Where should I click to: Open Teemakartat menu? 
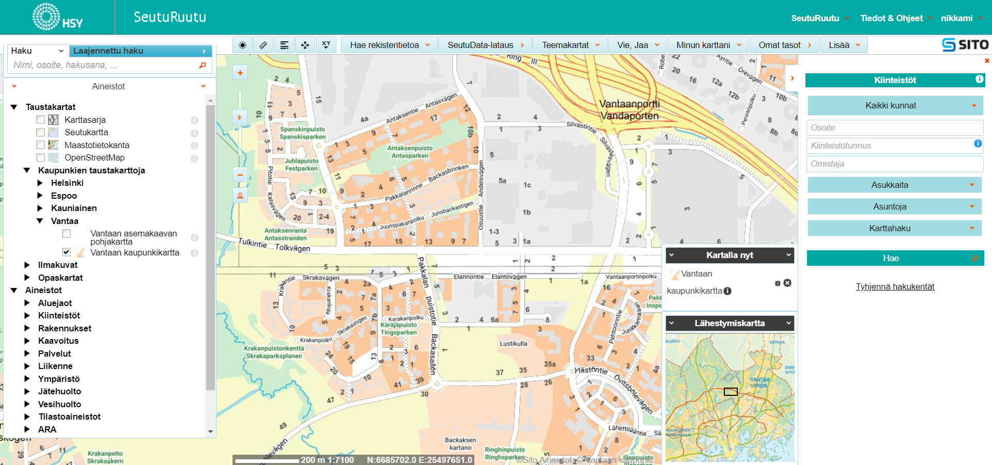[570, 45]
